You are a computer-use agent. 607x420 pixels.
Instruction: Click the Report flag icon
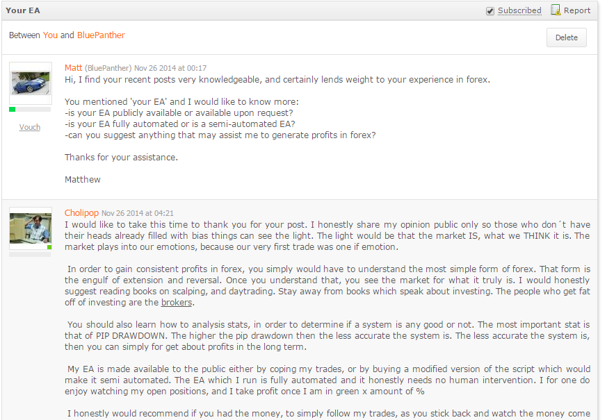pyautogui.click(x=556, y=10)
